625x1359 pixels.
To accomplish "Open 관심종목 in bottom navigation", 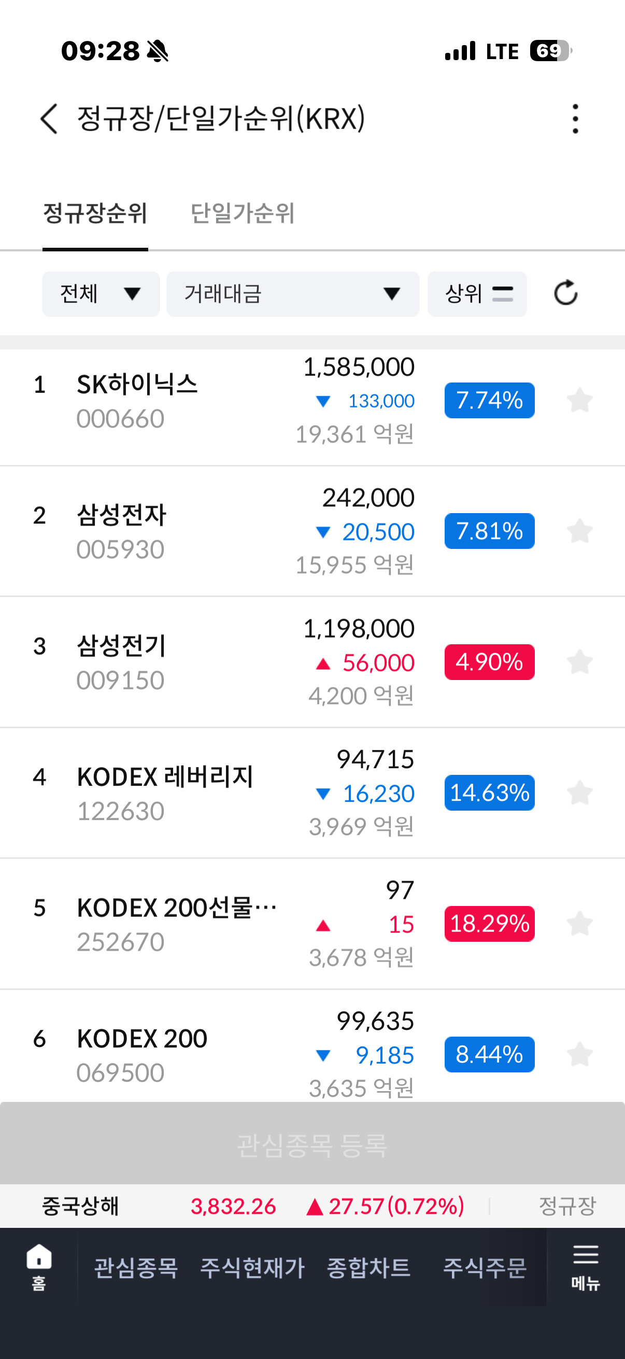I will click(136, 1268).
